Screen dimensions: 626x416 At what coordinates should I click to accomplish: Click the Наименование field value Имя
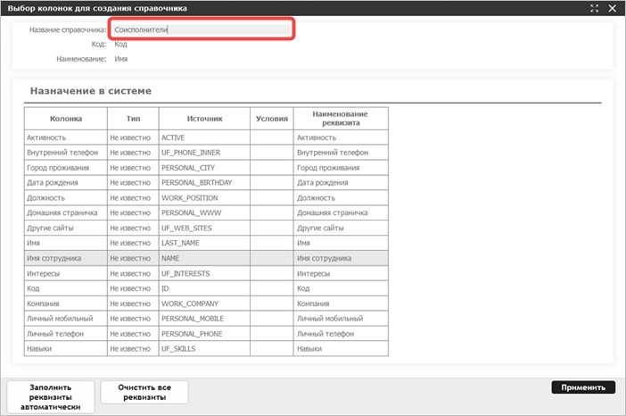[x=121, y=59]
